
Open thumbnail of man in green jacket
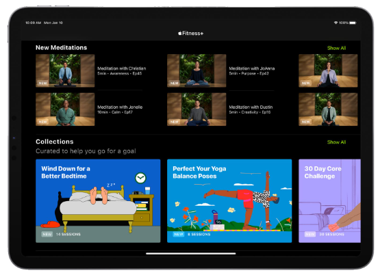(328, 109)
